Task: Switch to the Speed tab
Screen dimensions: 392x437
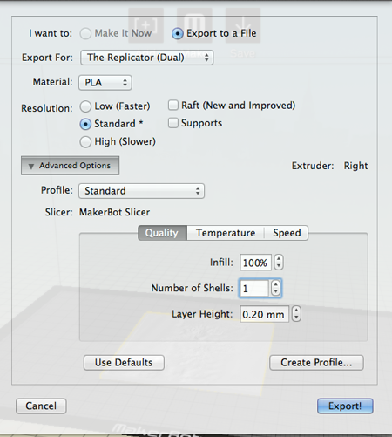Action: point(287,233)
